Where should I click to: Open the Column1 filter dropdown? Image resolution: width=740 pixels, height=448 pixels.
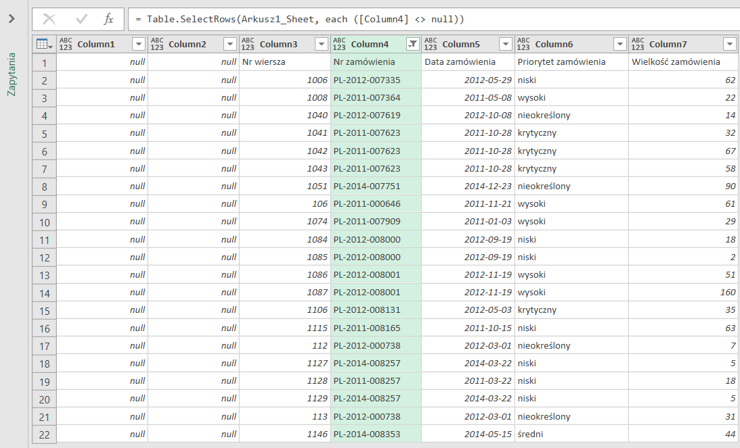138,44
